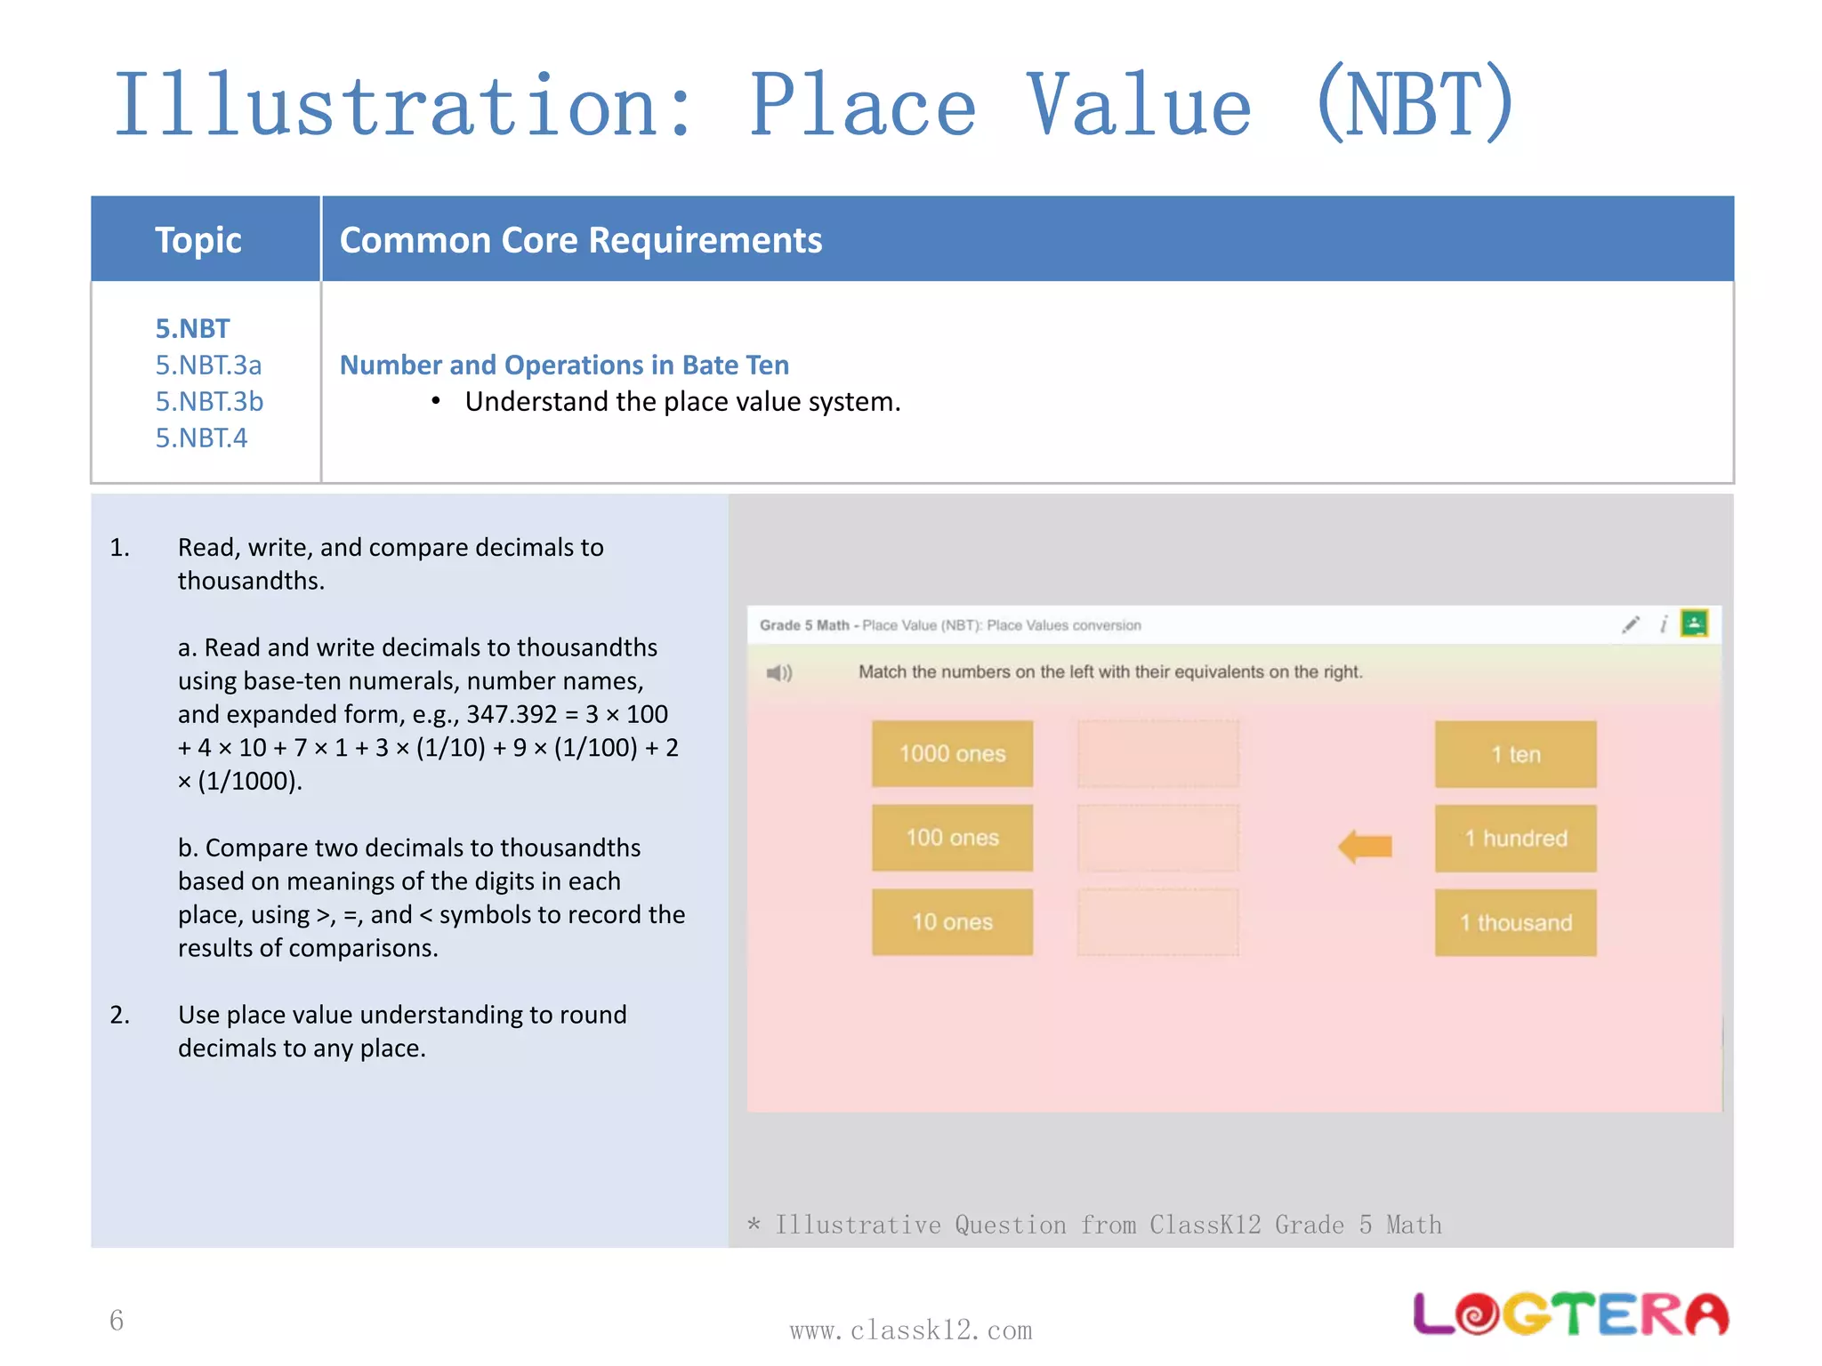Image resolution: width=1822 pixels, height=1366 pixels.
Task: Select the '100 ones' tile
Action: point(952,838)
